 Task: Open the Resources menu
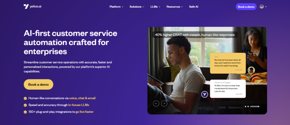pyautogui.click(x=174, y=7)
